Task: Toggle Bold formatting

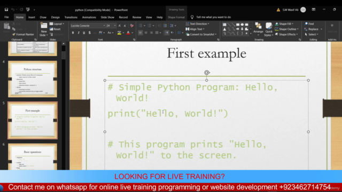Action: (x=73, y=33)
